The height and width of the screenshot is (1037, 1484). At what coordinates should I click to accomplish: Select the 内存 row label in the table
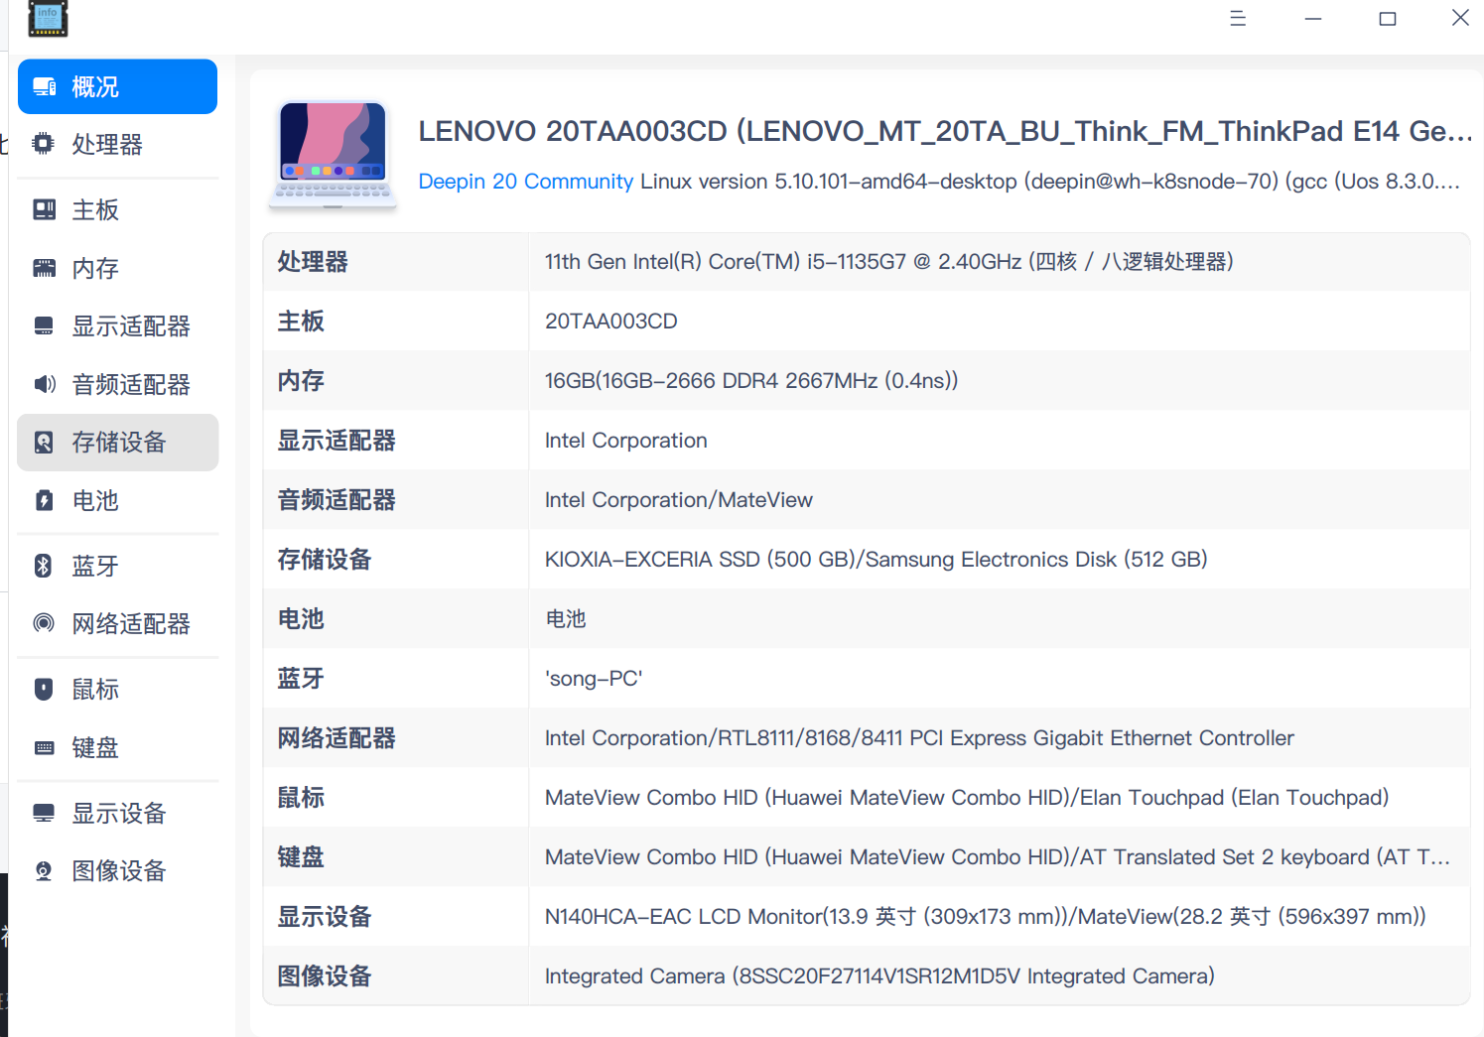[x=301, y=381]
